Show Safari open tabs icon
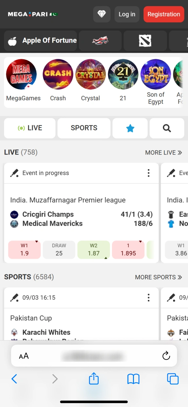188x407 pixels. pyautogui.click(x=173, y=379)
